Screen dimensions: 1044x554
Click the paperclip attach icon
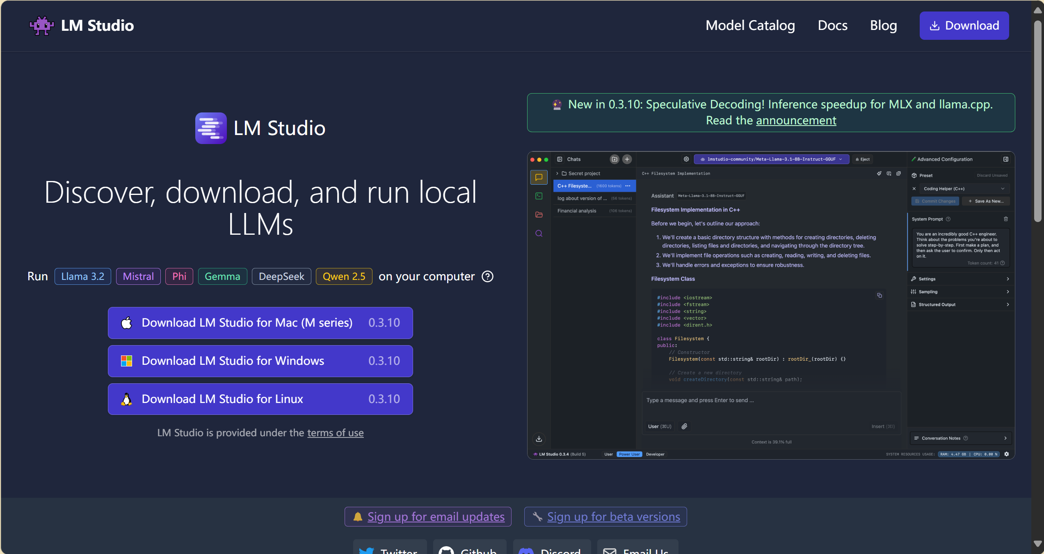(x=684, y=426)
